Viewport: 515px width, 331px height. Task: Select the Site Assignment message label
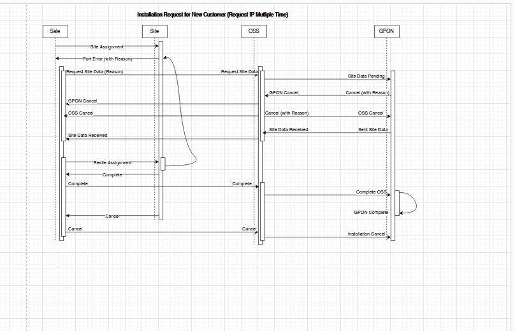[x=107, y=47]
